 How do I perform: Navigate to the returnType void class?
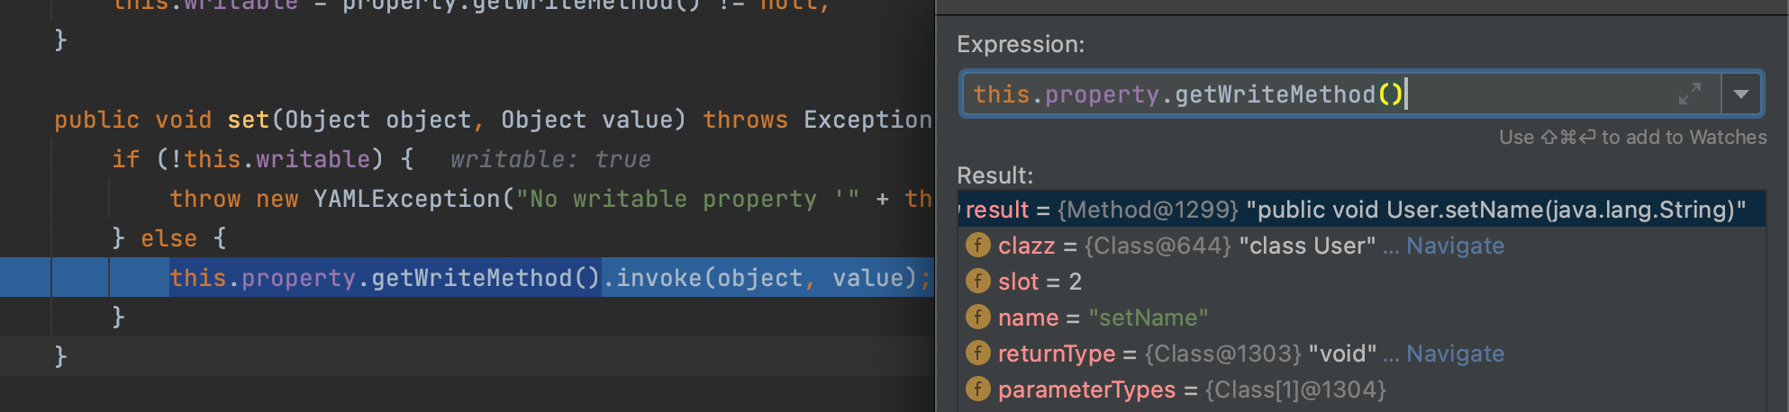tap(1455, 354)
